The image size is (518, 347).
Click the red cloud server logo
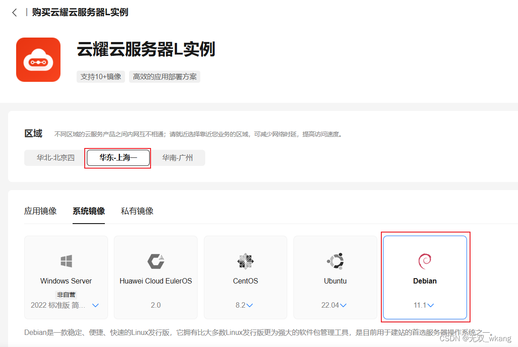[39, 59]
